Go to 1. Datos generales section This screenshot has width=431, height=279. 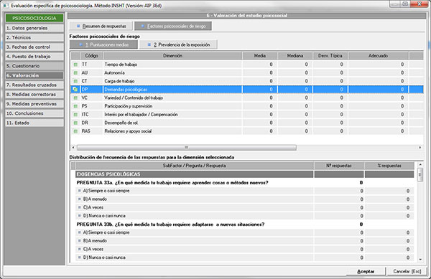[x=34, y=28]
